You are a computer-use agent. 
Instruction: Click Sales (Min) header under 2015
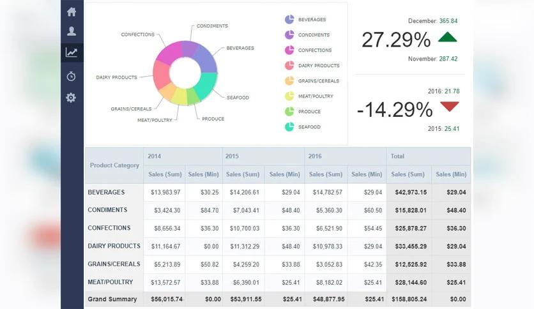click(x=284, y=174)
